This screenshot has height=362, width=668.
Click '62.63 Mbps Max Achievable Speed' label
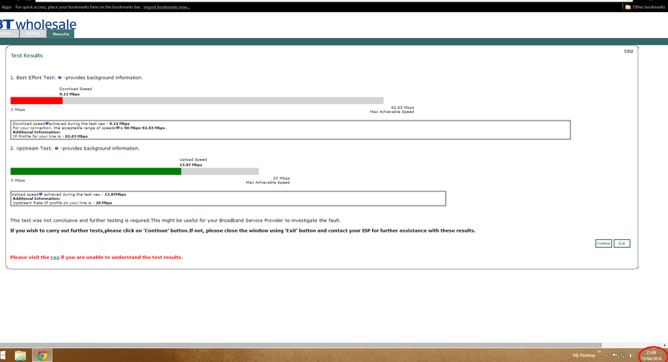coord(392,110)
